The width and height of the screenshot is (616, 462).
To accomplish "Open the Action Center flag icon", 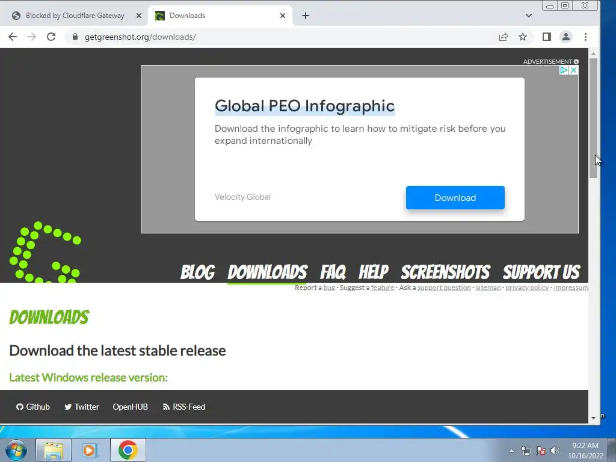I will pos(541,451).
